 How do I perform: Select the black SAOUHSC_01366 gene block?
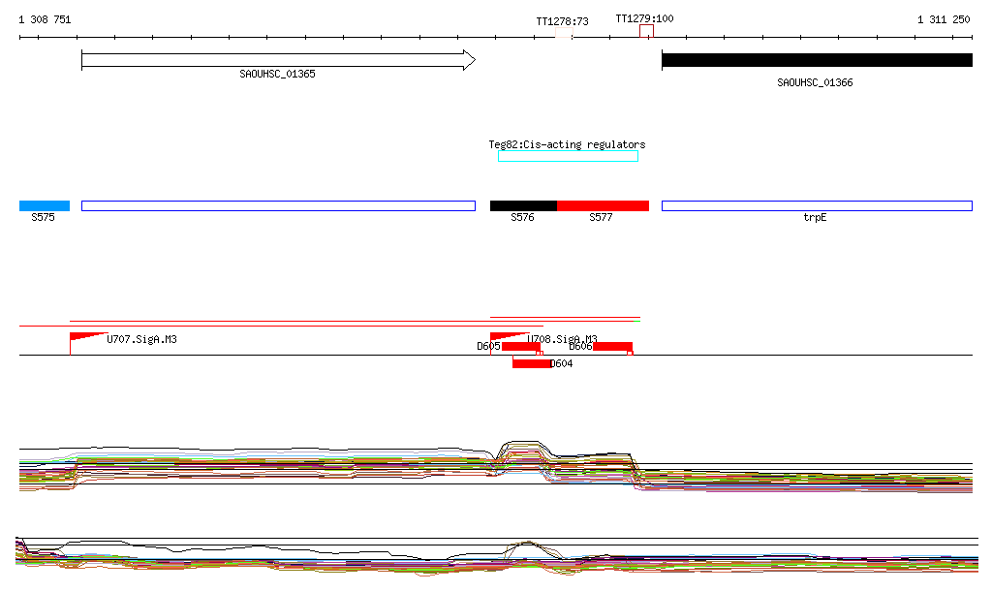[x=816, y=60]
